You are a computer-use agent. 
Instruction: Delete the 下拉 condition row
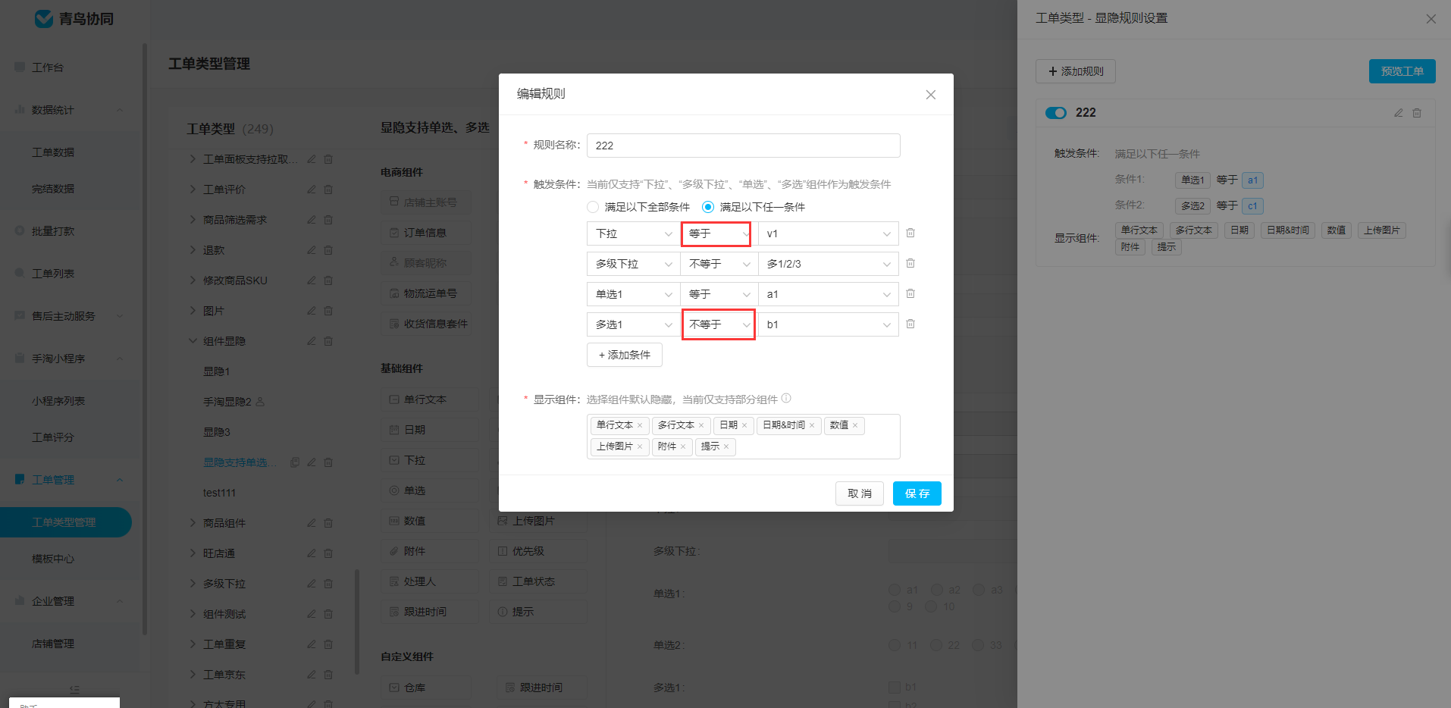point(910,233)
